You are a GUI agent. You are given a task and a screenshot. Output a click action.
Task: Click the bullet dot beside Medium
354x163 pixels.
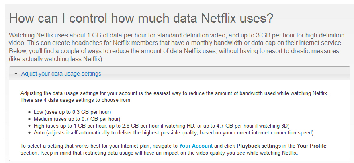29,119
